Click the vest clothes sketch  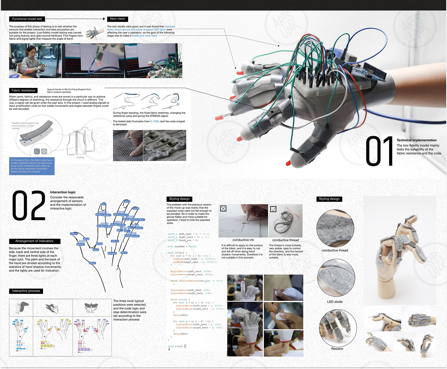coord(81,141)
